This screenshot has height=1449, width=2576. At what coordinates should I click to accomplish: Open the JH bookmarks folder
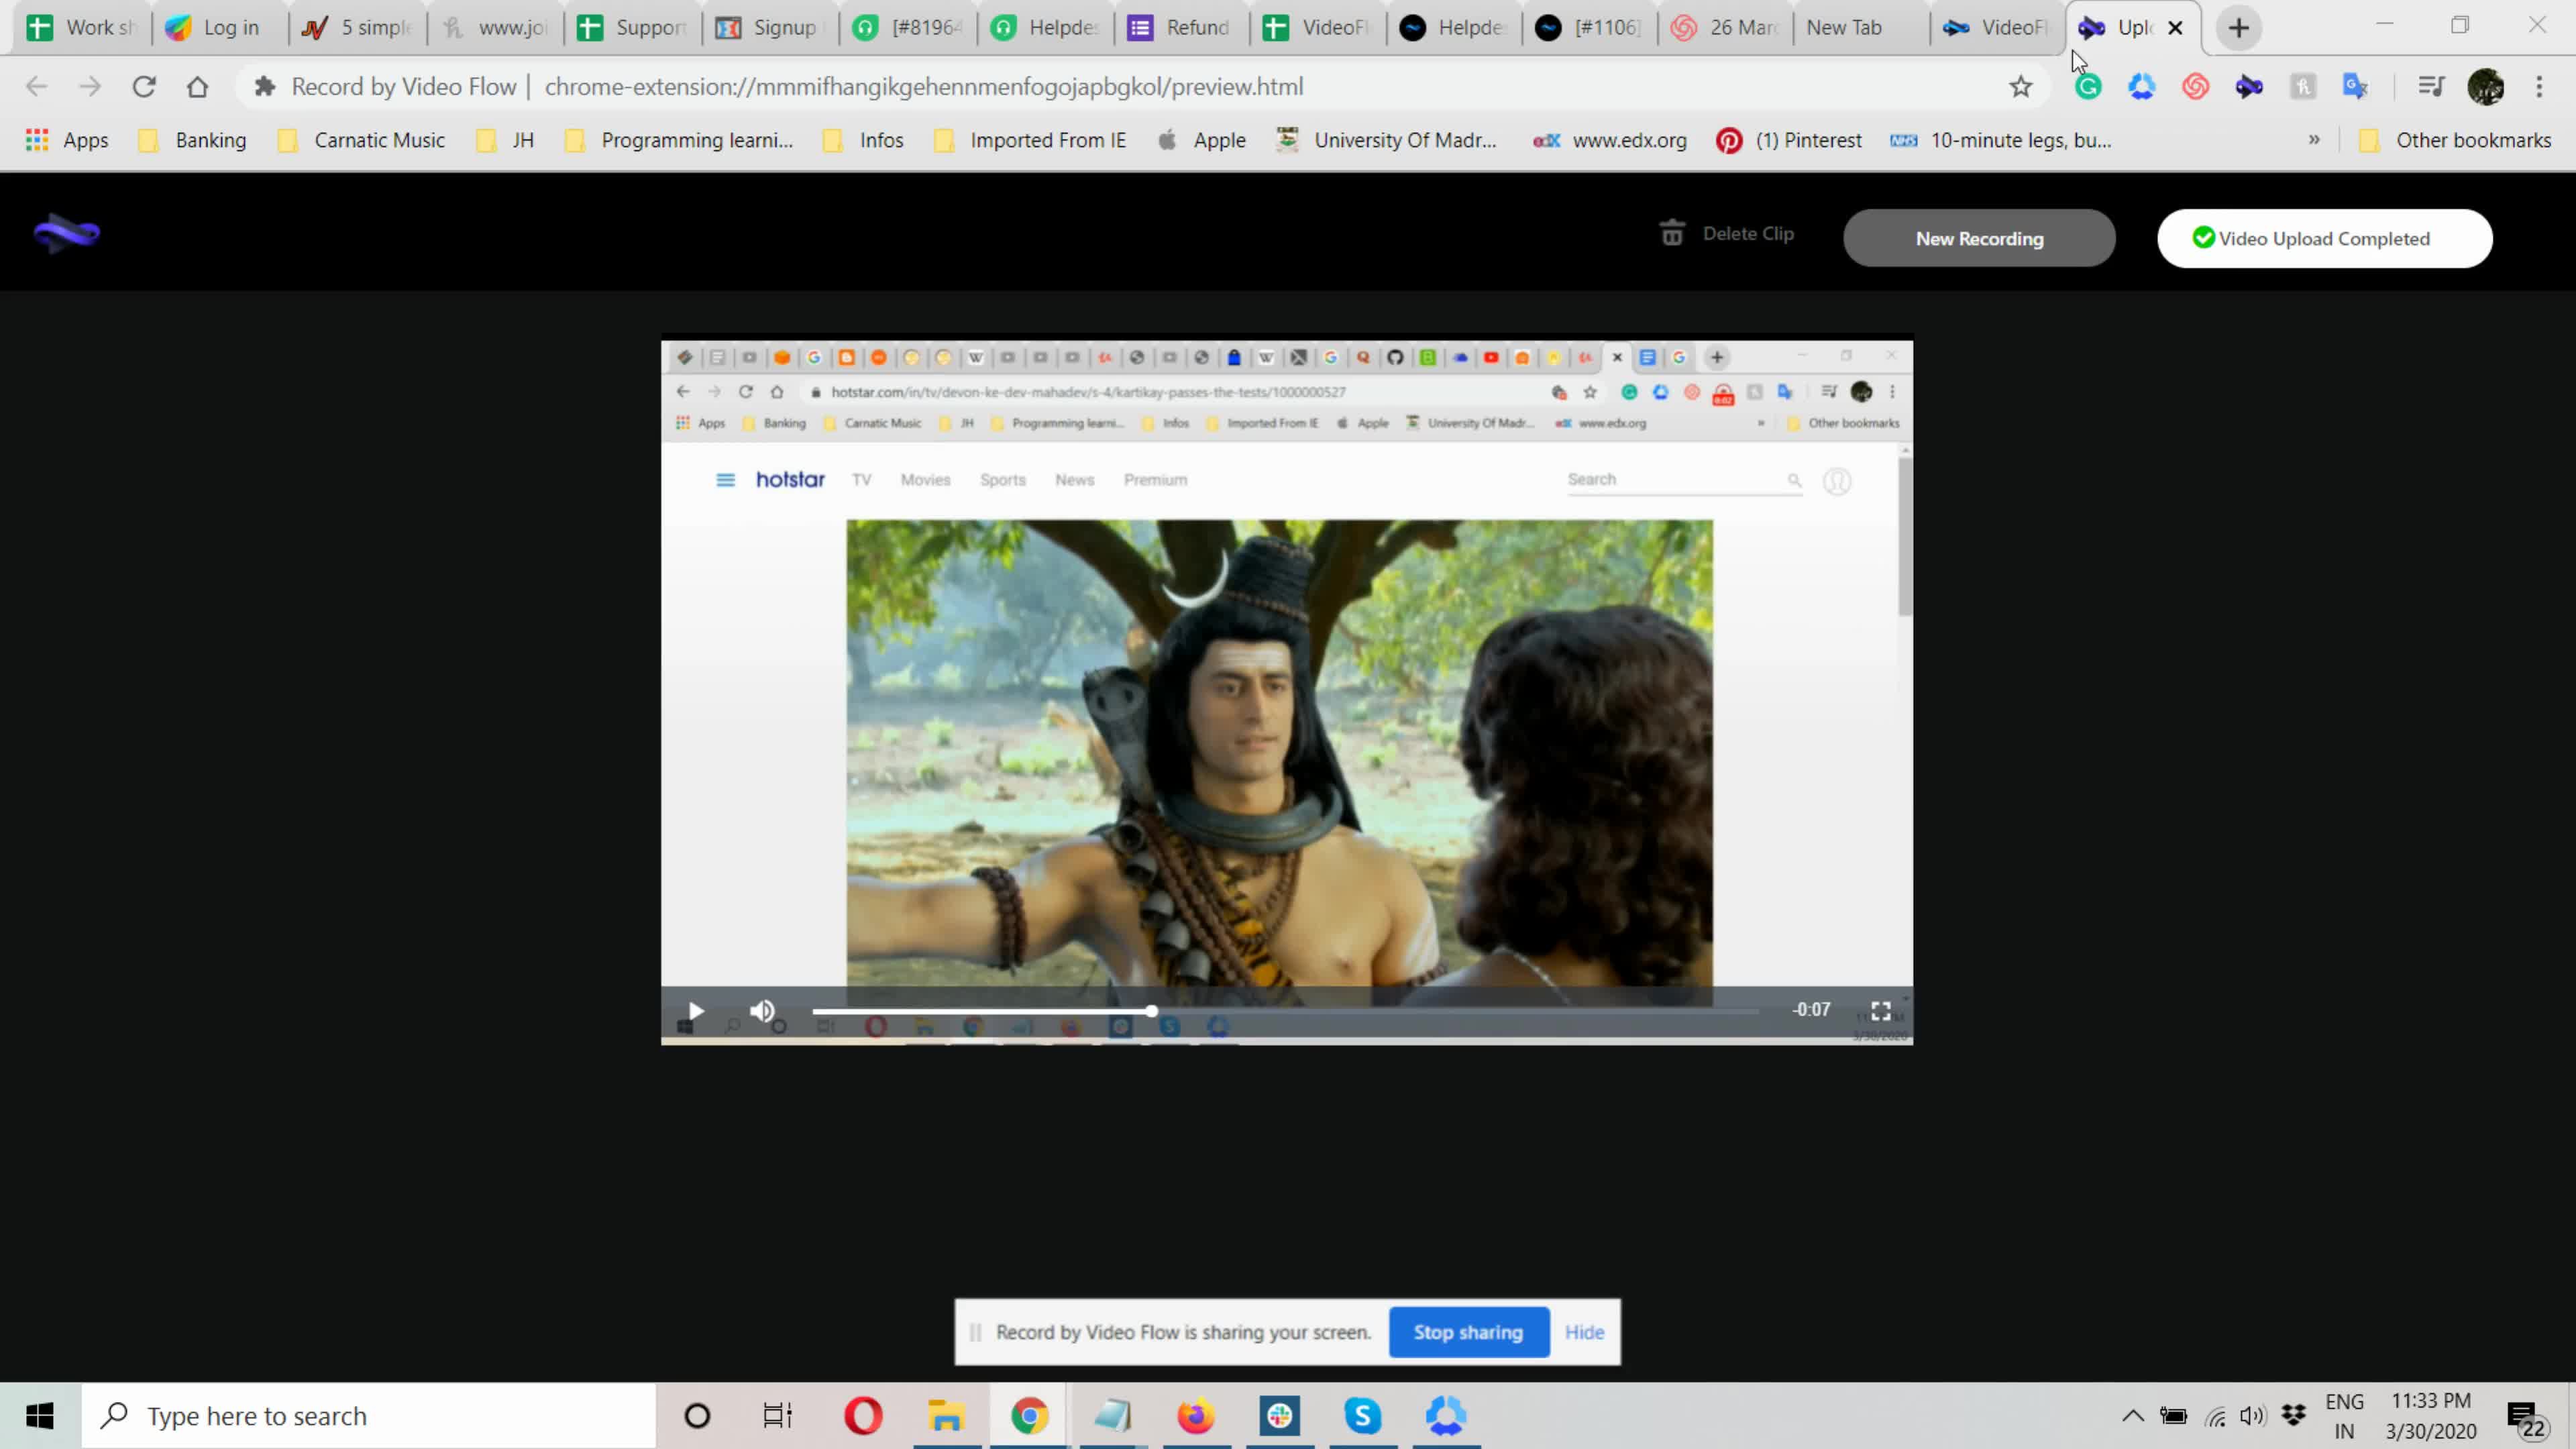click(505, 140)
